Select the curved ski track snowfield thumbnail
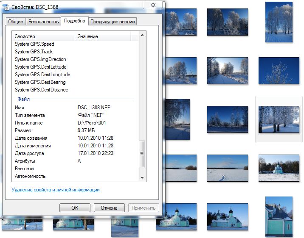This screenshot has height=238, width=304. [228, 168]
